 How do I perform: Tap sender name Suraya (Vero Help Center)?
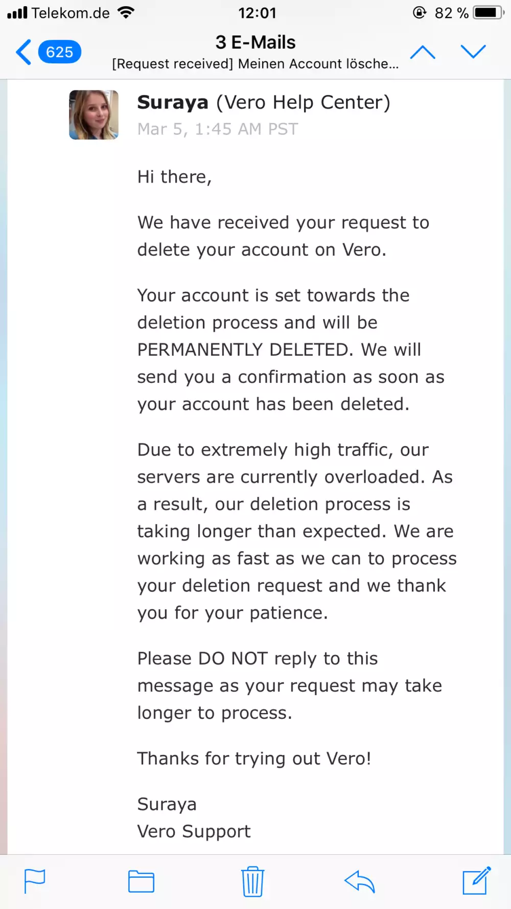coord(263,103)
